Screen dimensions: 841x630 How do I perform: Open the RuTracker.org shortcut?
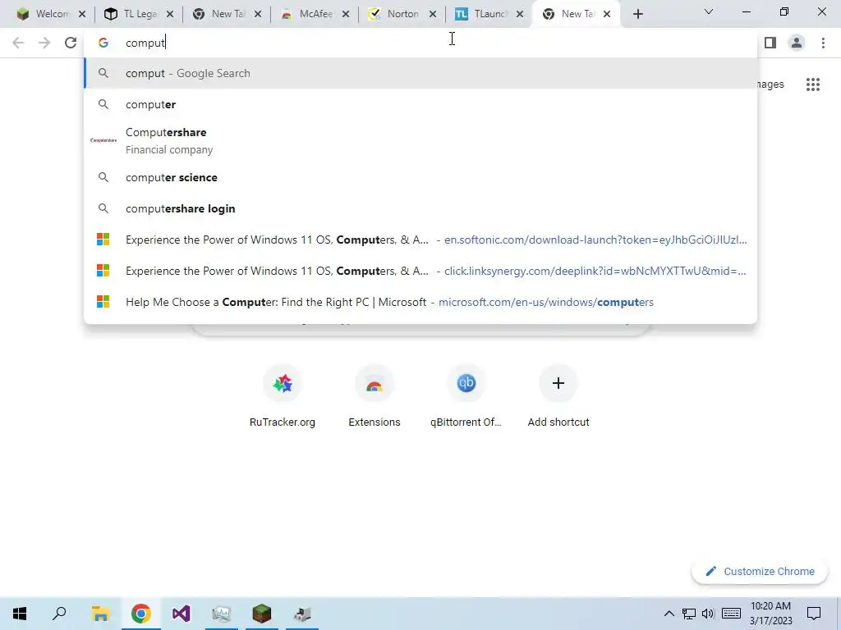(283, 396)
